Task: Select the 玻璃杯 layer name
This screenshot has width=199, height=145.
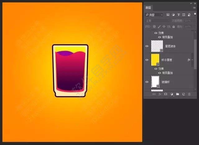Action: [x=166, y=82]
